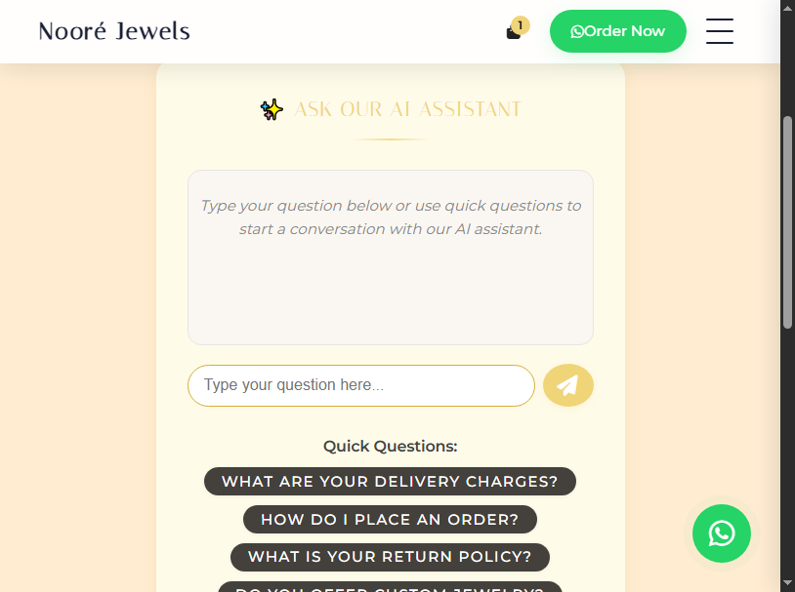The height and width of the screenshot is (592, 795).
Task: Click the AI assistant conversation area
Action: (x=391, y=257)
